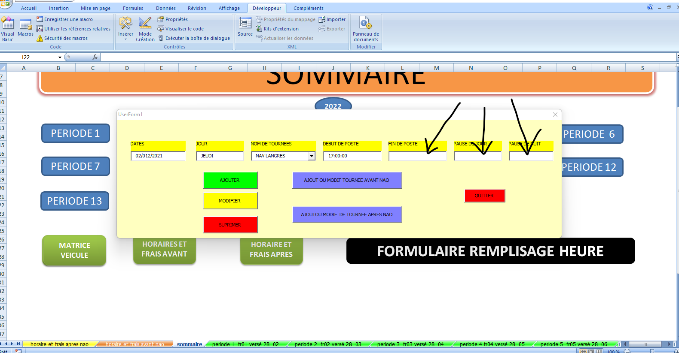Click AJOUT OU MODIF TOURNEE AVANT NAO

[x=347, y=180]
